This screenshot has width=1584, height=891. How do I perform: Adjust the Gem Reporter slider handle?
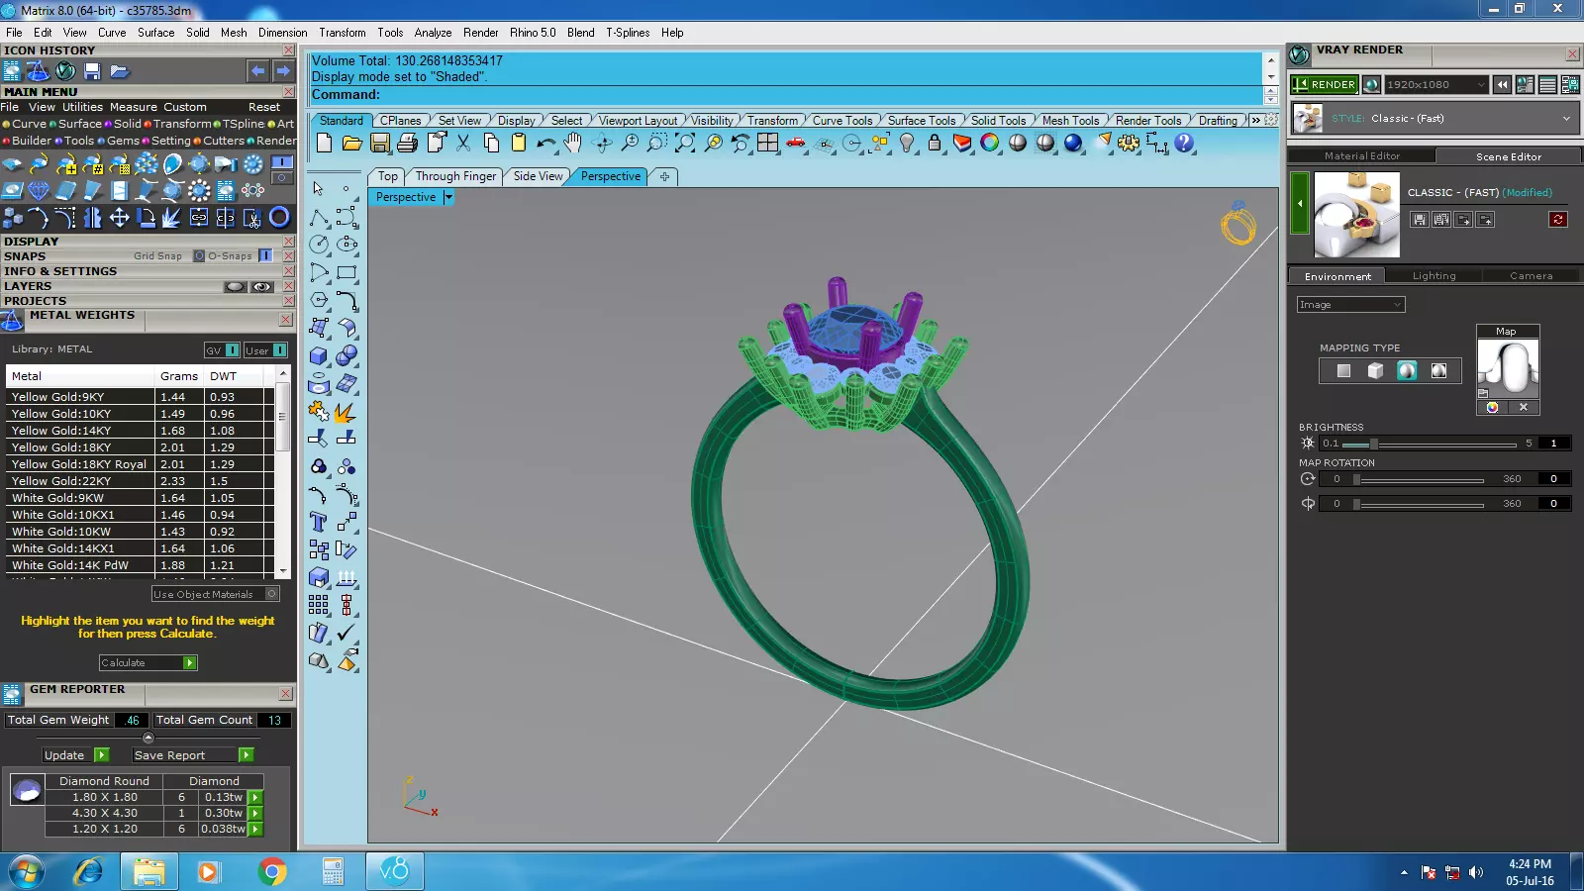[148, 738]
